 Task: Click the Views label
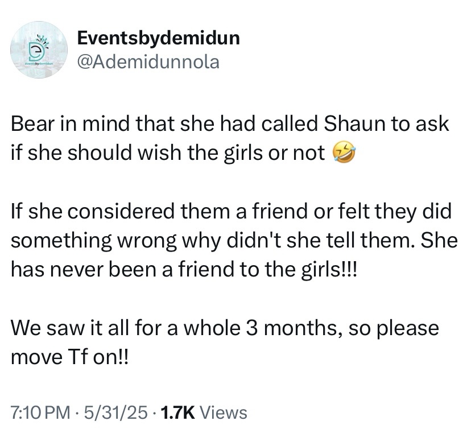(224, 412)
